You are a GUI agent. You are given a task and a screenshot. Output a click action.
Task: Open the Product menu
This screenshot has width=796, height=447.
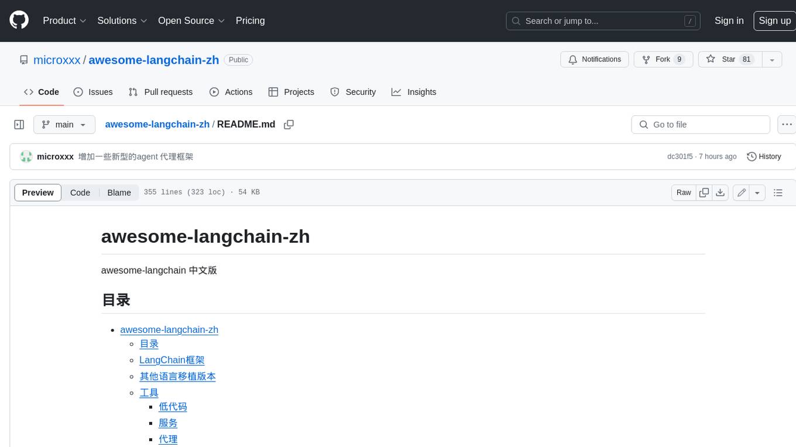click(x=64, y=20)
